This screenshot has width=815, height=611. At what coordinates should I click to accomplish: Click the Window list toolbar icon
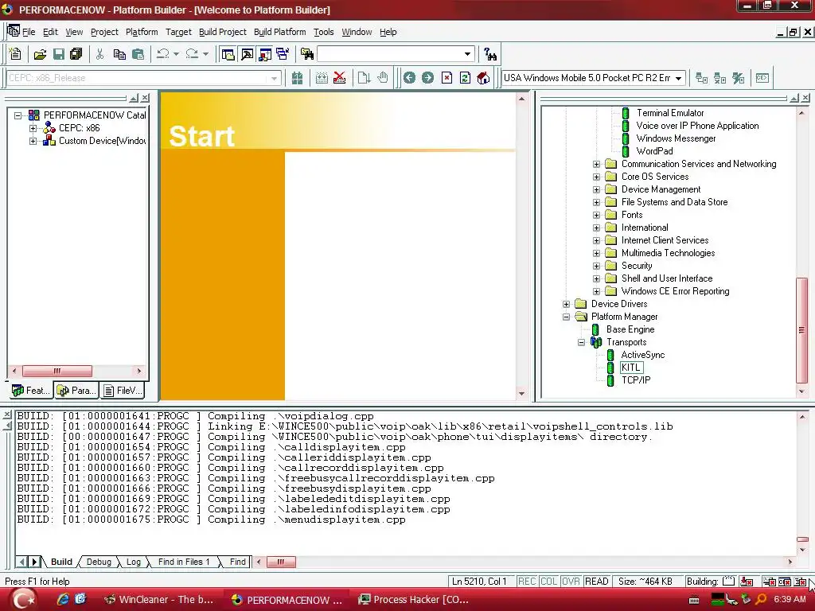(x=283, y=54)
